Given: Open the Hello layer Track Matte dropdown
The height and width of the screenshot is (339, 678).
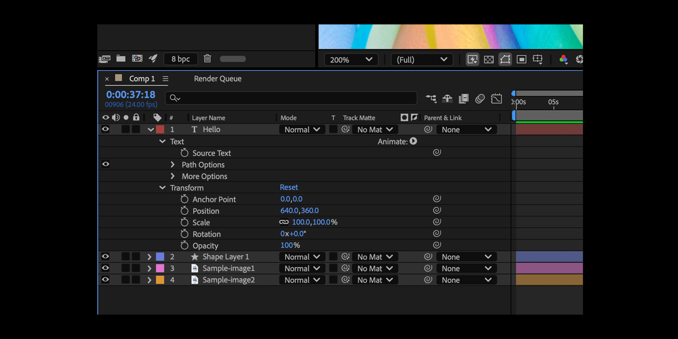Looking at the screenshot, I should coord(375,129).
